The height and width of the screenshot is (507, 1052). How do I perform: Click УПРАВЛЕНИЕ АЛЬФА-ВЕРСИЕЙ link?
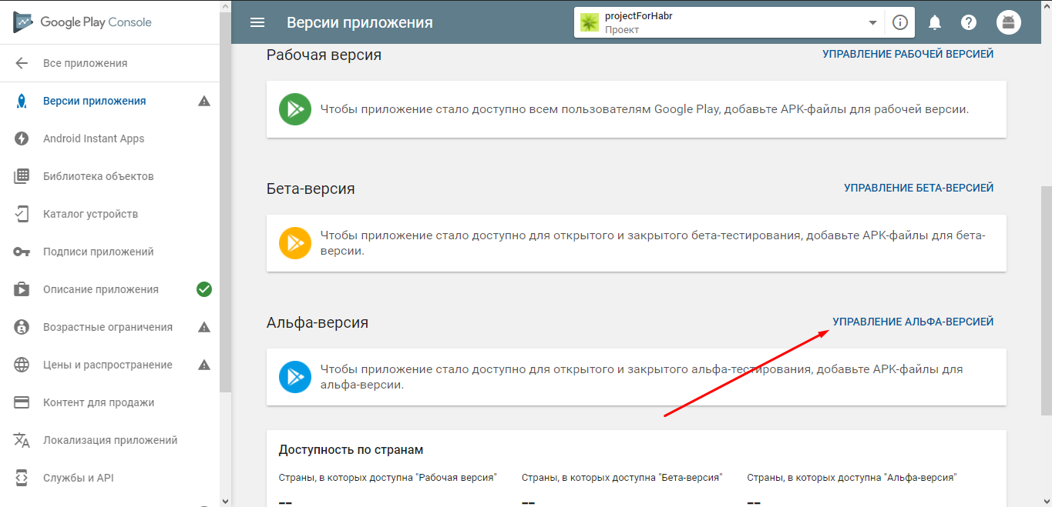(913, 322)
